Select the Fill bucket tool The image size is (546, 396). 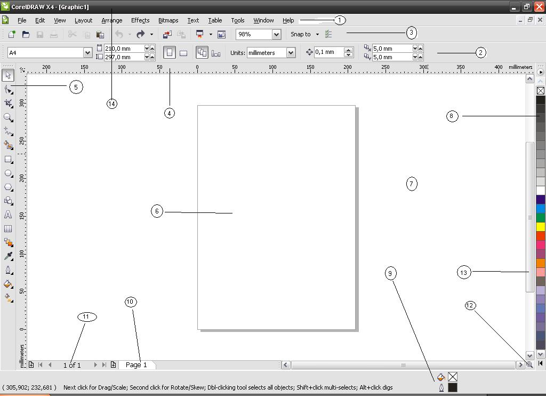8,284
